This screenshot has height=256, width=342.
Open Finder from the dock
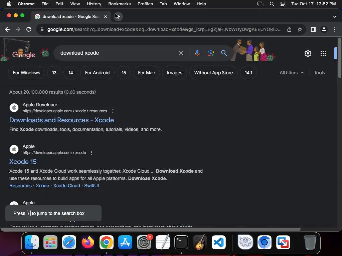[32, 242]
